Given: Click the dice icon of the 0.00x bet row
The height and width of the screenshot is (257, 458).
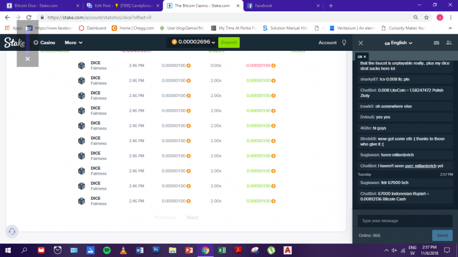Looking at the screenshot, I should pyautogui.click(x=81, y=66).
